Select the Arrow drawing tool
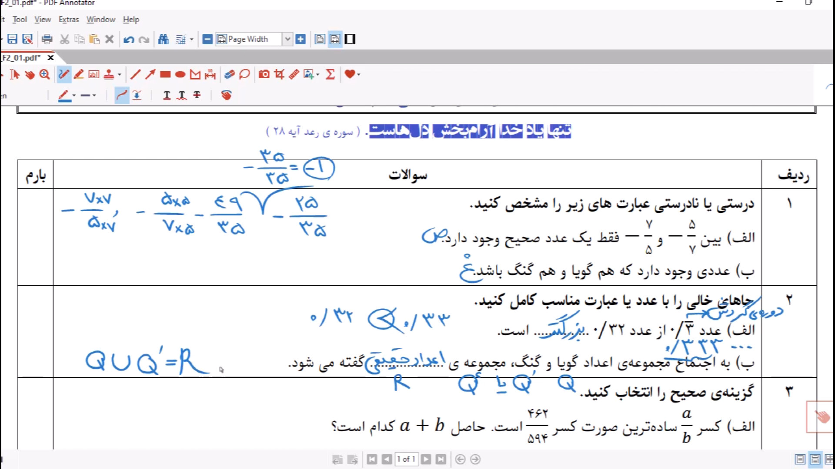835x469 pixels. (x=150, y=75)
